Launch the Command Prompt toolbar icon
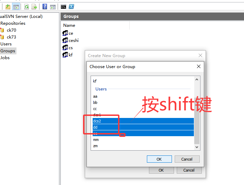Viewport: 244px width, 185px height. [x=63, y=7]
